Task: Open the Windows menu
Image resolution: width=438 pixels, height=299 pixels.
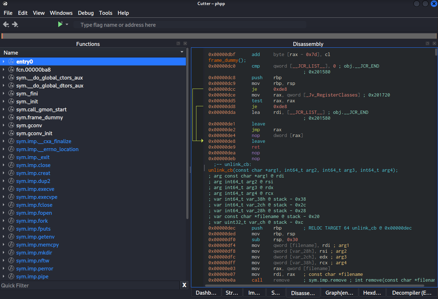Action: click(x=61, y=13)
